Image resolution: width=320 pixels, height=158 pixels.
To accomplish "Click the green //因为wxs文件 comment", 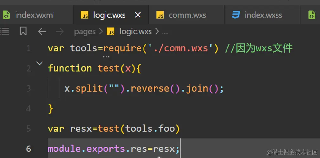I will [259, 48].
